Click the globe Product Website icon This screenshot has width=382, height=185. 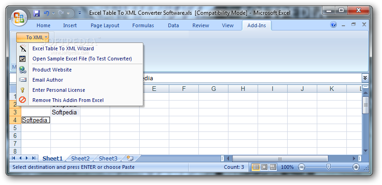click(x=23, y=70)
